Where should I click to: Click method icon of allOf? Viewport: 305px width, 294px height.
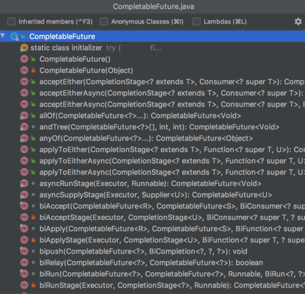[24, 116]
